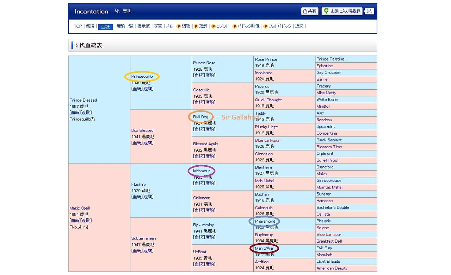
Task: Click the 血統 link under U-Boat
Action: (199, 264)
